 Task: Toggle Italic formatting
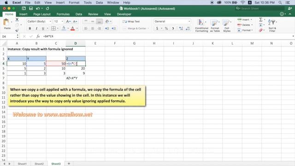pos(36,29)
